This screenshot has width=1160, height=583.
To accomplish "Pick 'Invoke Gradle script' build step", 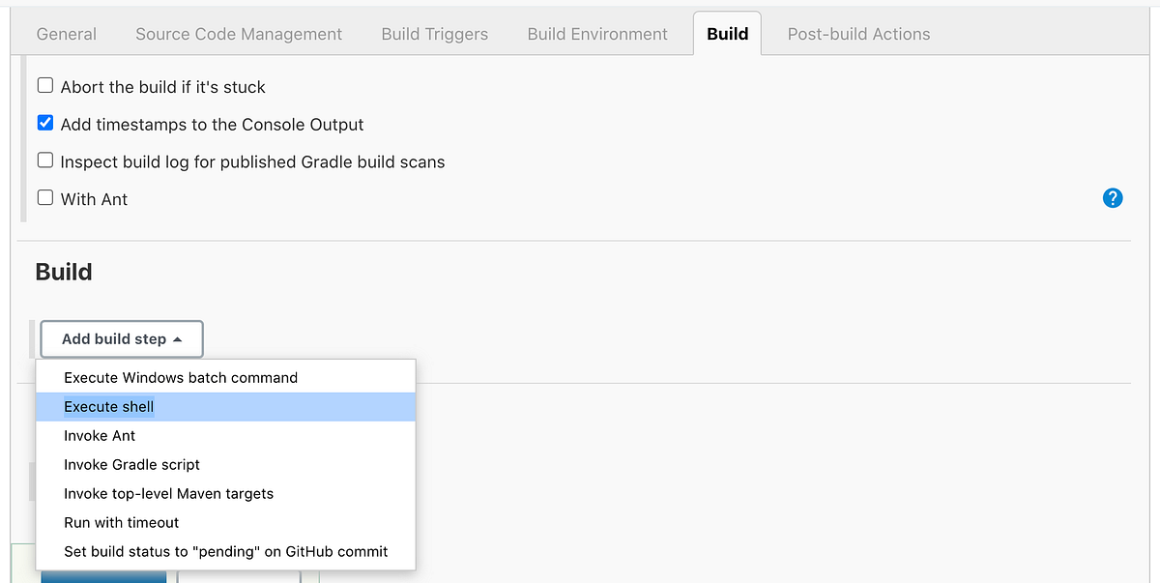I will [x=131, y=464].
